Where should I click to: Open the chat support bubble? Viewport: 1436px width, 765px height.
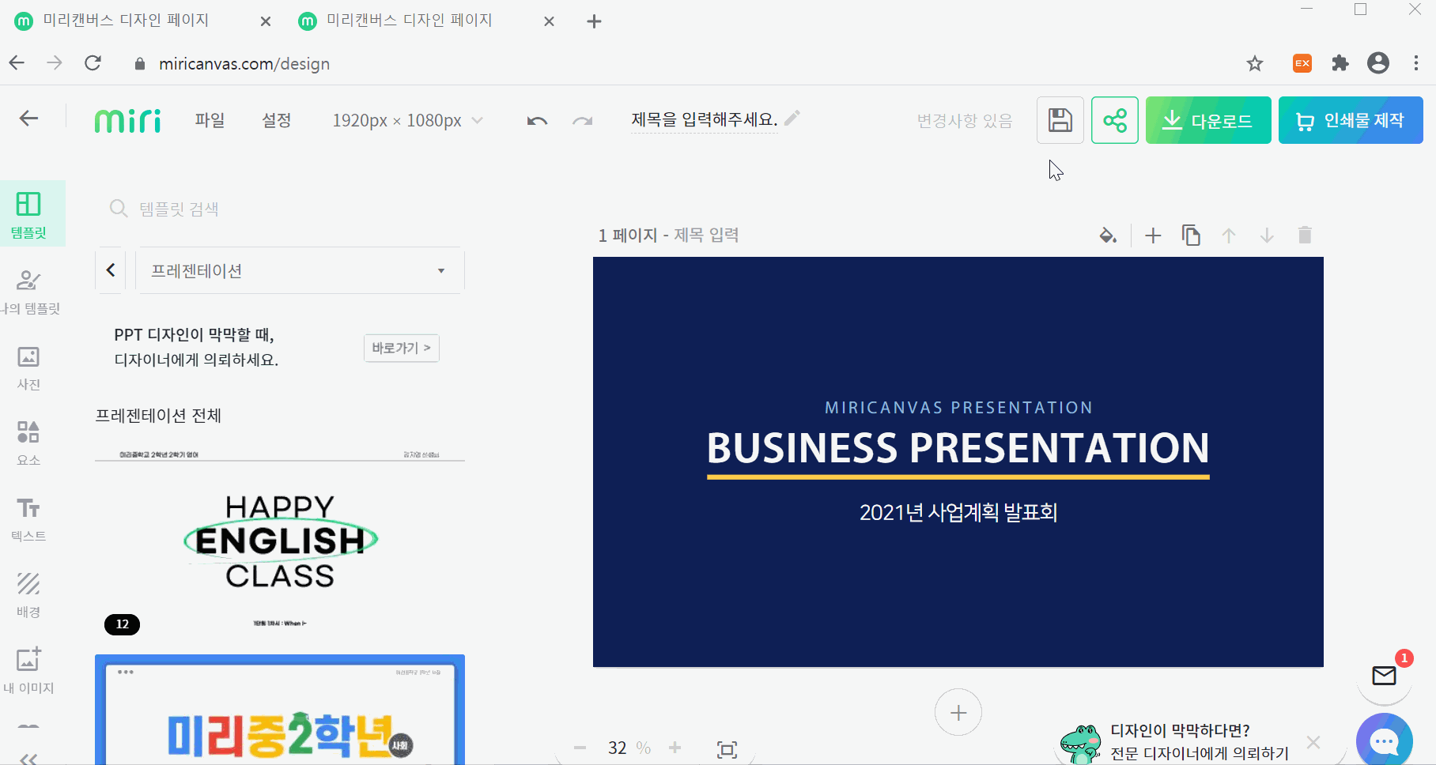point(1385,741)
